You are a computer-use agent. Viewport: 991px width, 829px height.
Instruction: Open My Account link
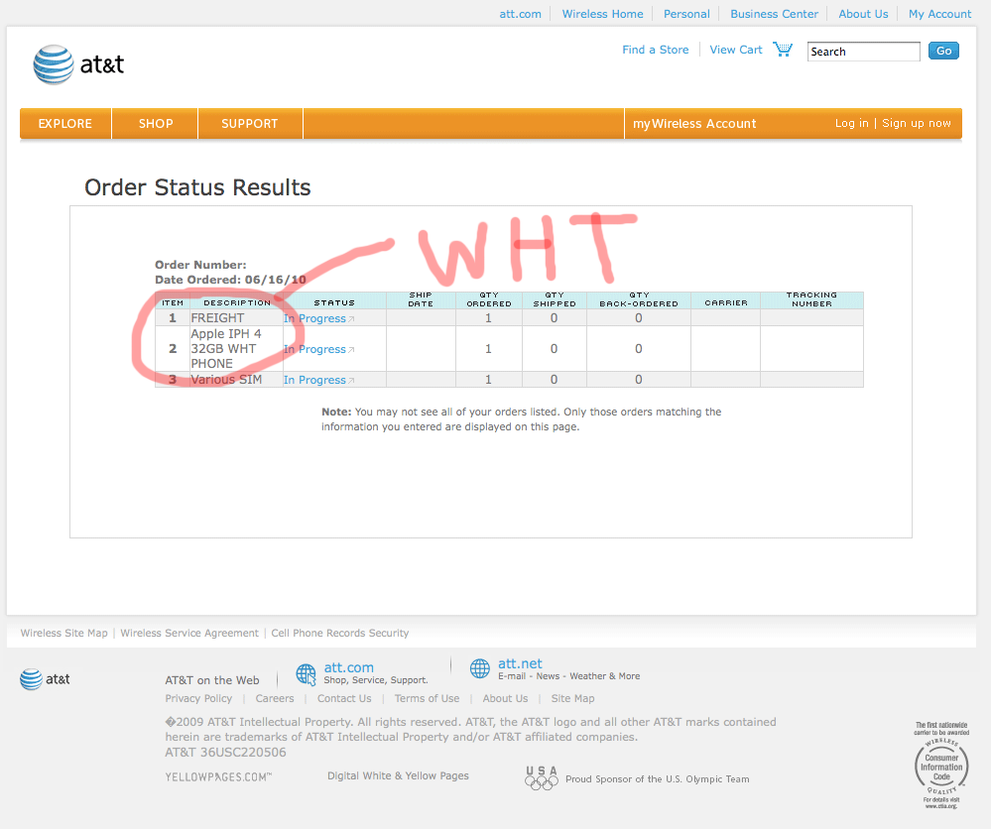pos(939,14)
